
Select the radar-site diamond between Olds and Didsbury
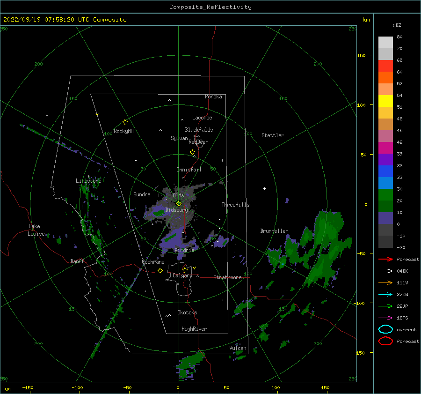(x=179, y=204)
